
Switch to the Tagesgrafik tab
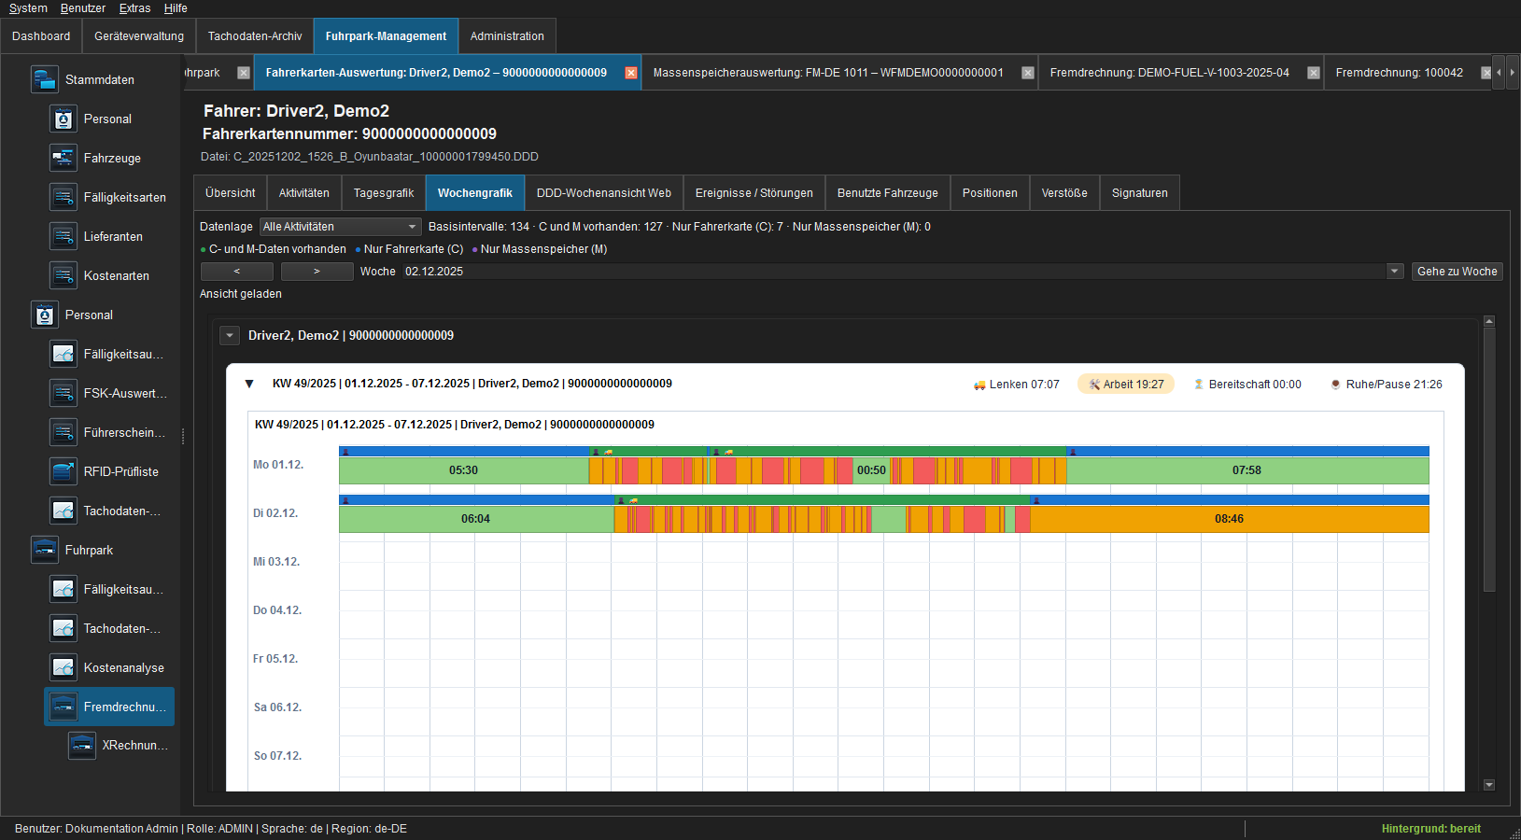(x=384, y=193)
